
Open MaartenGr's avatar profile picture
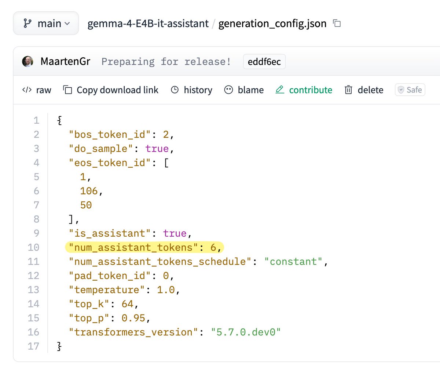(27, 62)
